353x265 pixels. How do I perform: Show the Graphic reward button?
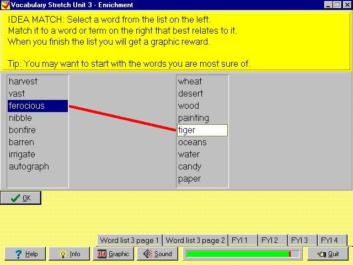click(113, 254)
